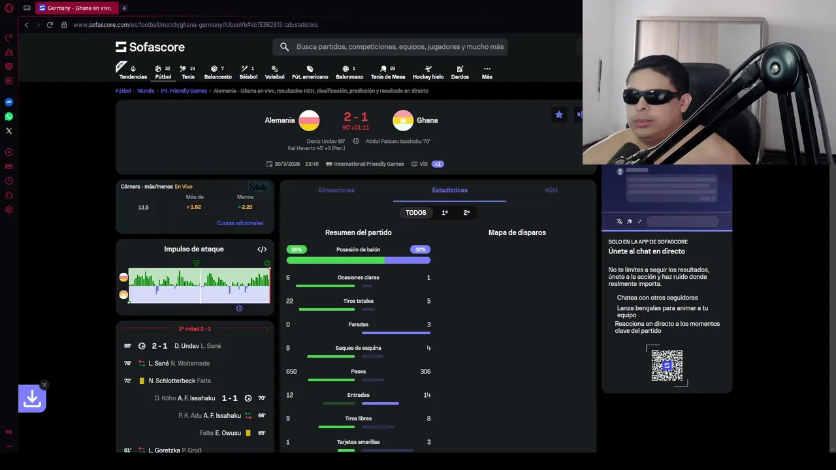Open WhatsApp in Opera sidebar

pos(9,116)
